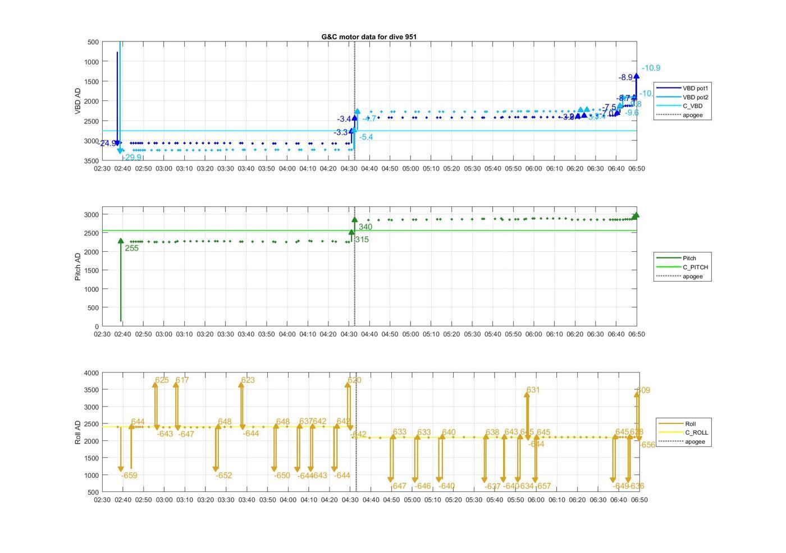Click the "-10.9" VBD data label
The width and height of the screenshot is (786, 553).
[651, 68]
